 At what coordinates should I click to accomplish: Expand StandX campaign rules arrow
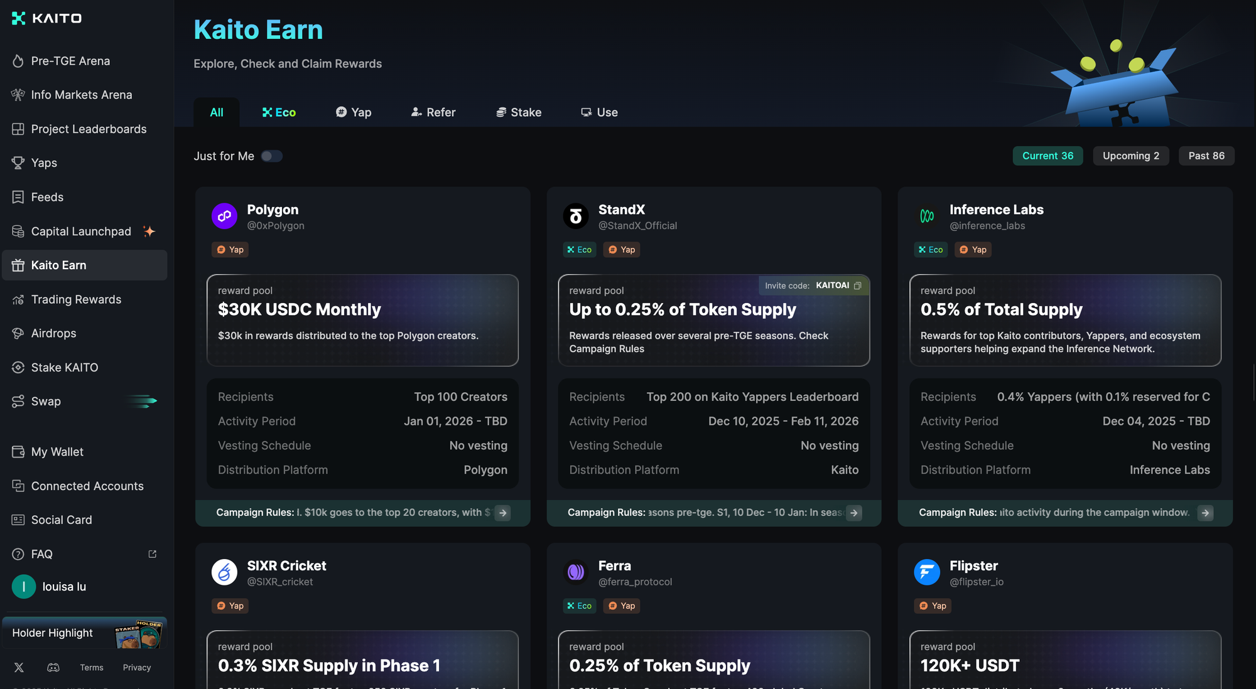[x=854, y=513]
